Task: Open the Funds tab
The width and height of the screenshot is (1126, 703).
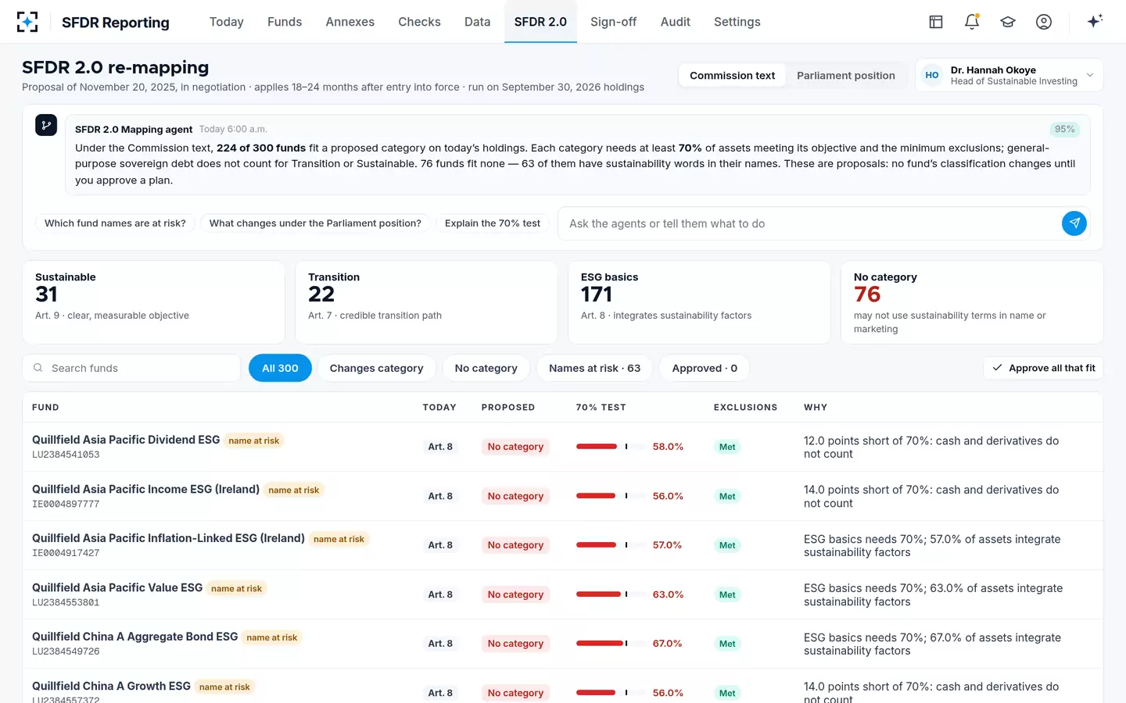Action: (x=285, y=22)
